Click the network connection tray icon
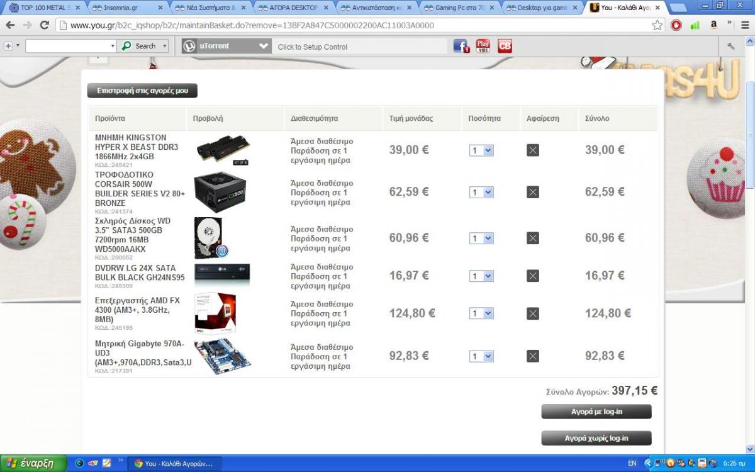Viewport: 755px width, 472px height. tap(659, 463)
